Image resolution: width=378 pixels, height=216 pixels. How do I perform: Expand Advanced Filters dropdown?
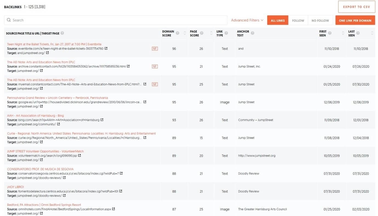[x=247, y=20]
